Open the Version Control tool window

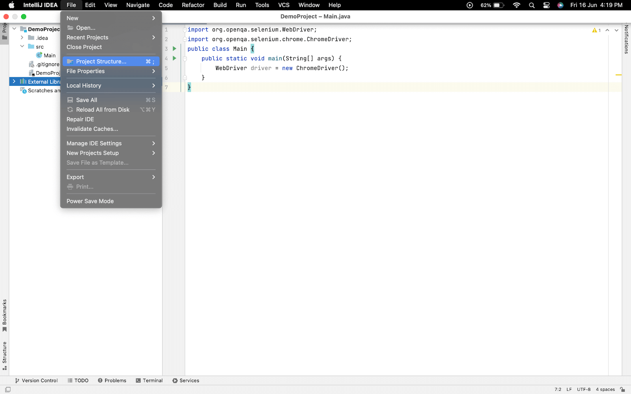36,380
